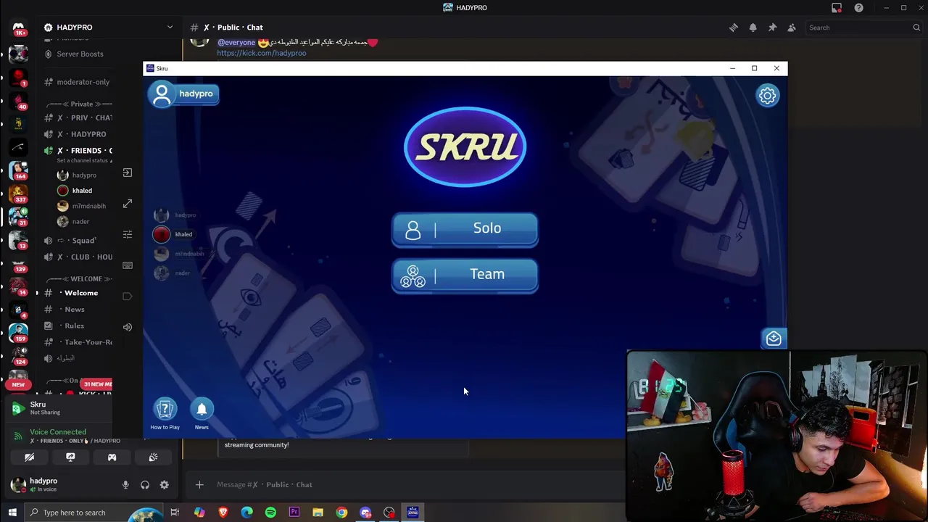
Task: Select khaled in voice channel list
Action: coord(82,191)
